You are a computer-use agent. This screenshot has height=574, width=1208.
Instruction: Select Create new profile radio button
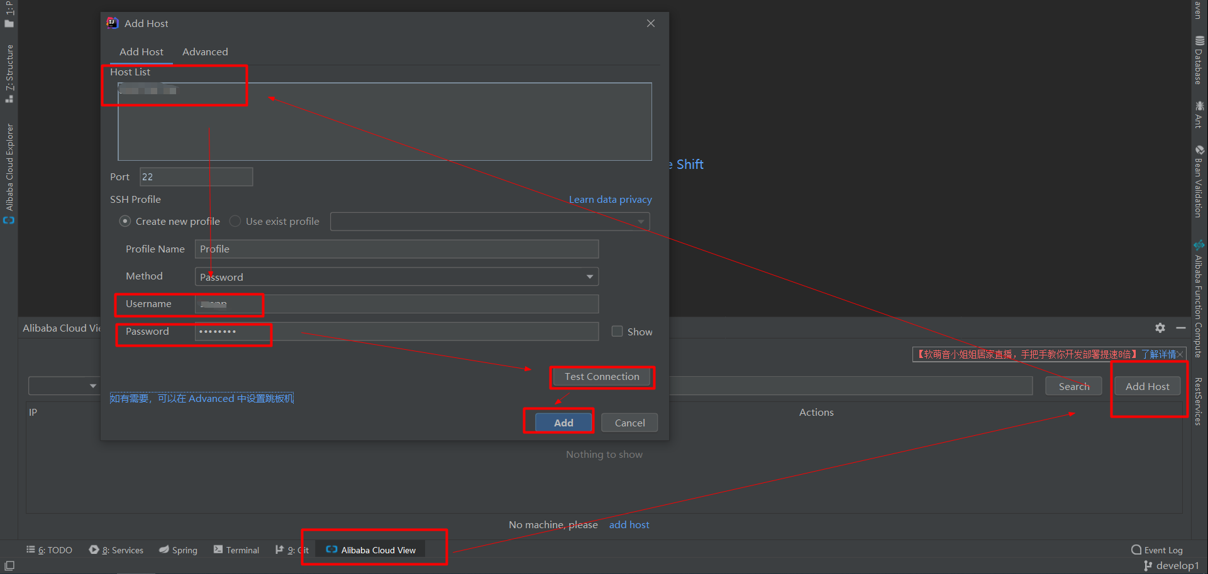tap(125, 221)
